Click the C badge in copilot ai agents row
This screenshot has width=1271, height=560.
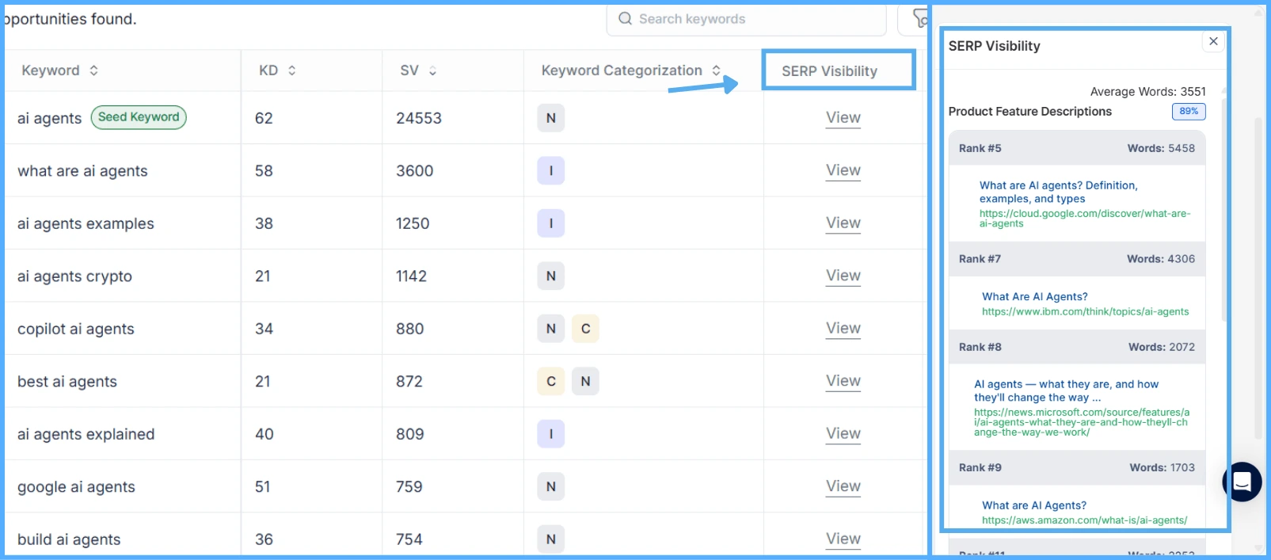point(585,329)
